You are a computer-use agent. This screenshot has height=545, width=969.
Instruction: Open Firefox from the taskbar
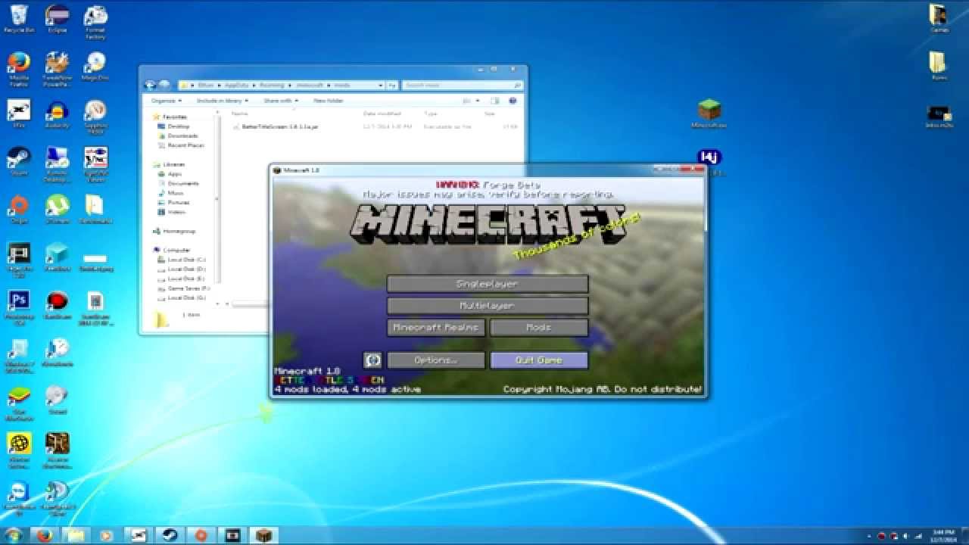(44, 535)
